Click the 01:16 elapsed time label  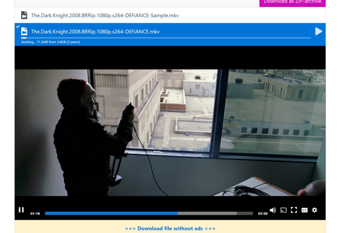(x=35, y=214)
